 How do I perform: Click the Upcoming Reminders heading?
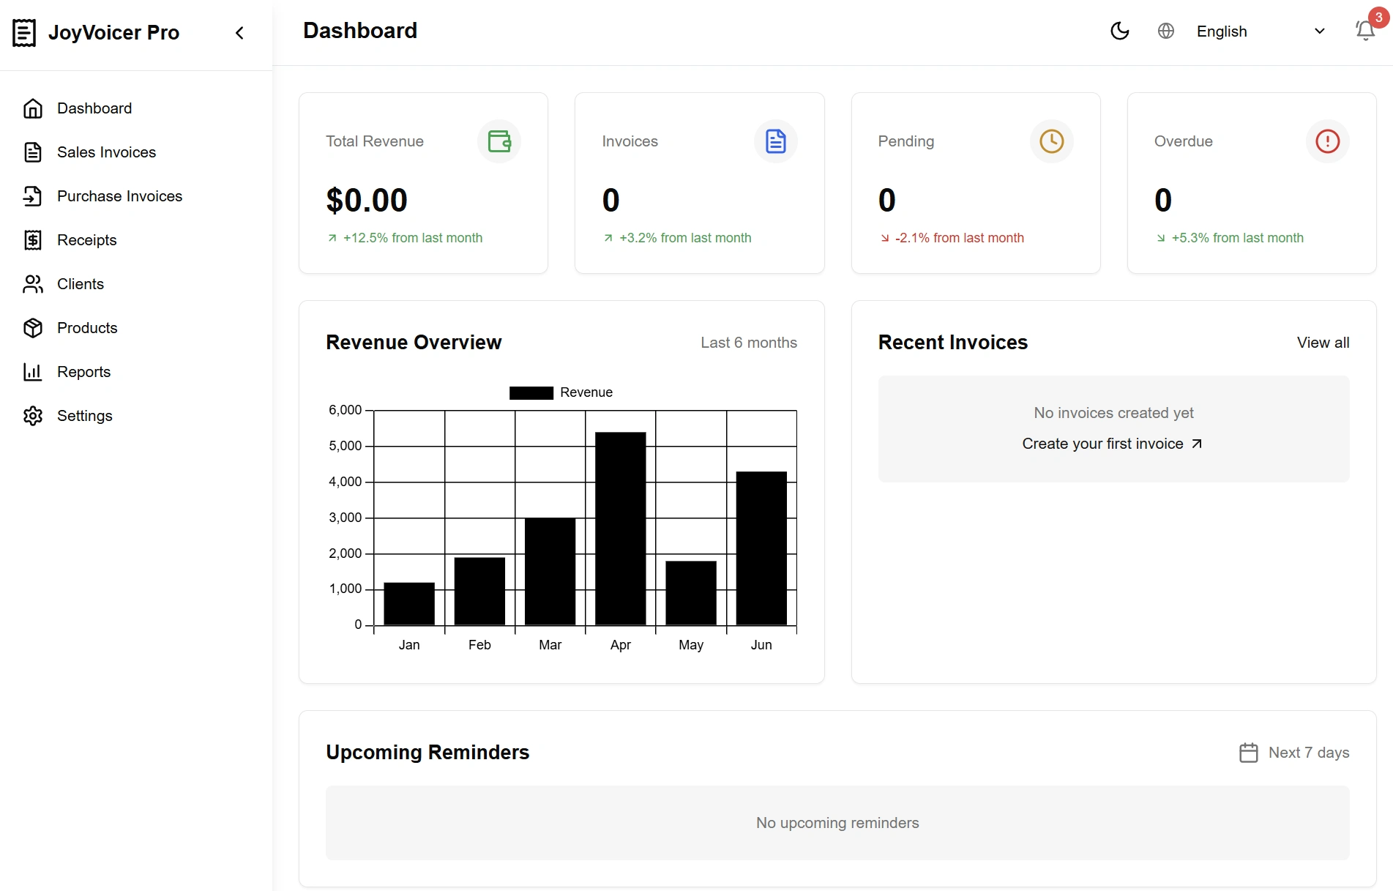pyautogui.click(x=427, y=753)
